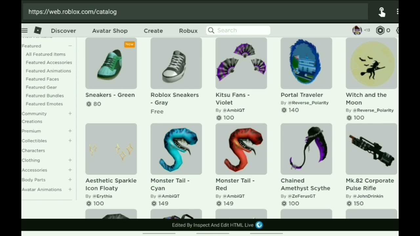Expand the Collectibles category
The image size is (420, 236).
click(70, 141)
